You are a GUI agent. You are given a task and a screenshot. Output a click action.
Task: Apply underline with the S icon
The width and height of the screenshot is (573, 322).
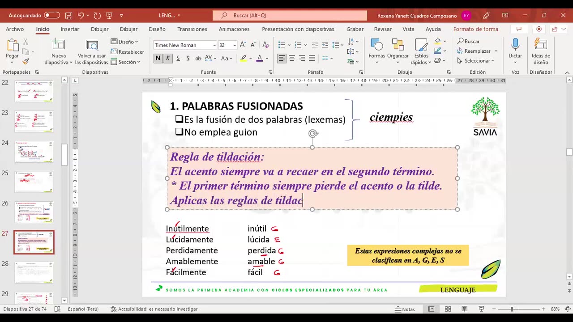pos(178,58)
